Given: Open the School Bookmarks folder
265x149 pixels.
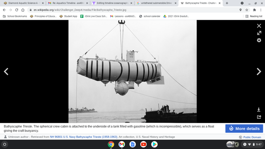Looking at the screenshot, I should 15,16.
